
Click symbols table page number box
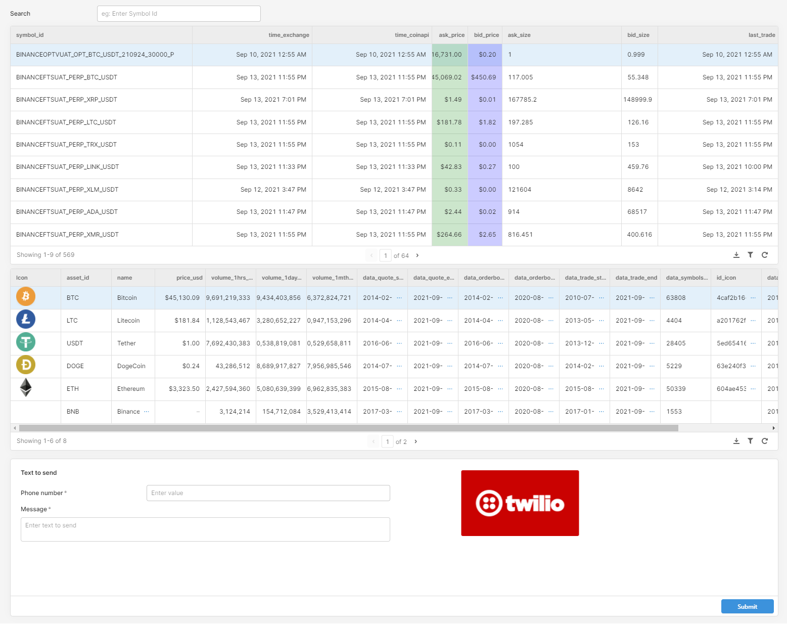click(x=386, y=255)
